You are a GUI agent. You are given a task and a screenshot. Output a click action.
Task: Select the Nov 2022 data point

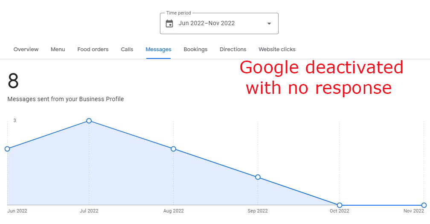click(x=424, y=205)
